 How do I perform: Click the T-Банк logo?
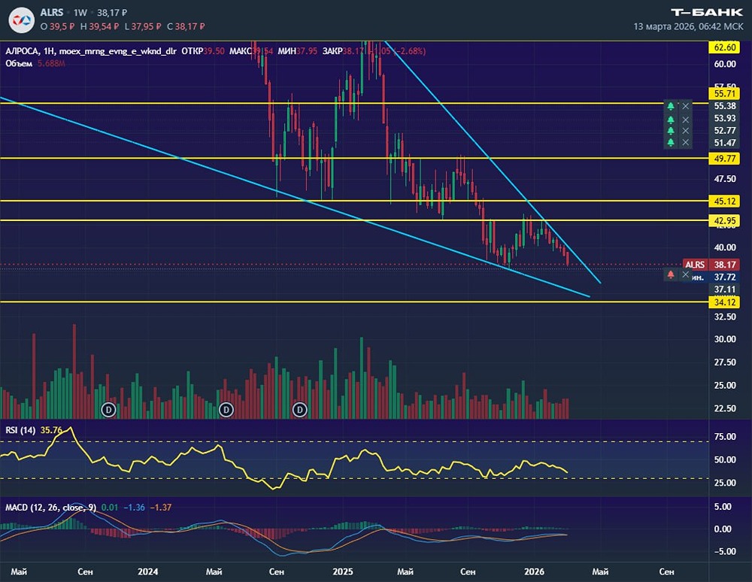tap(707, 13)
